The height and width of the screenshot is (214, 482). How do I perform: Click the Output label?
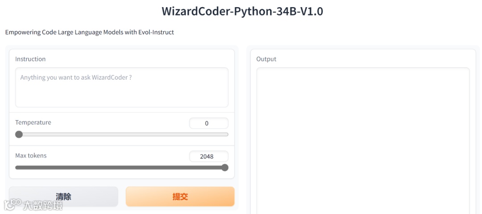[266, 59]
